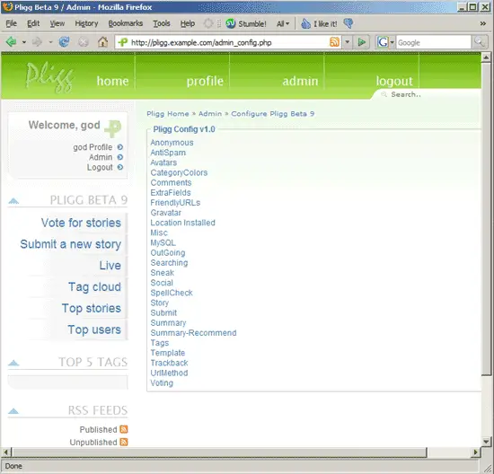Open the MySQL config section
Image resolution: width=494 pixels, height=474 pixels.
coord(163,242)
